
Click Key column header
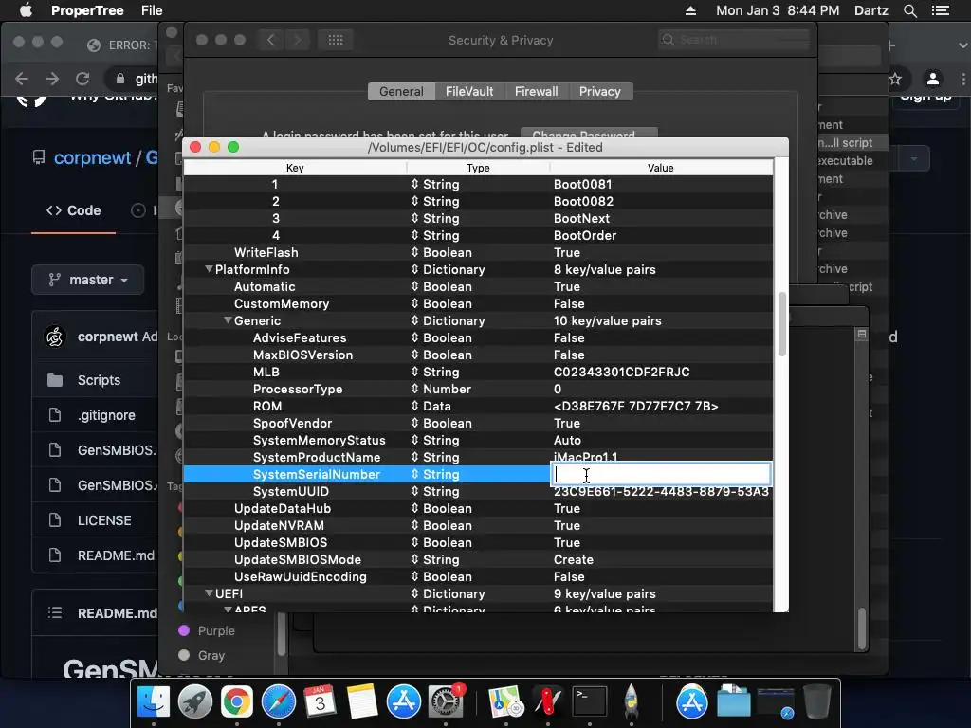[x=295, y=168]
